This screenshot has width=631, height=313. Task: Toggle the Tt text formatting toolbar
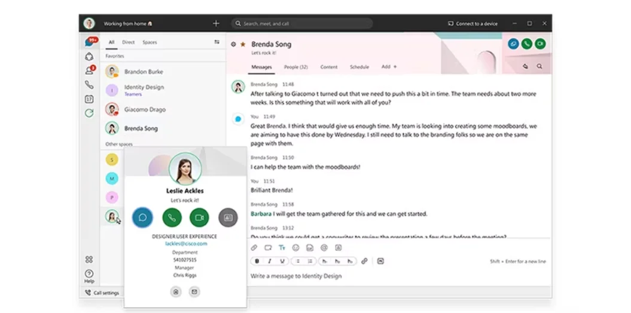(x=282, y=248)
